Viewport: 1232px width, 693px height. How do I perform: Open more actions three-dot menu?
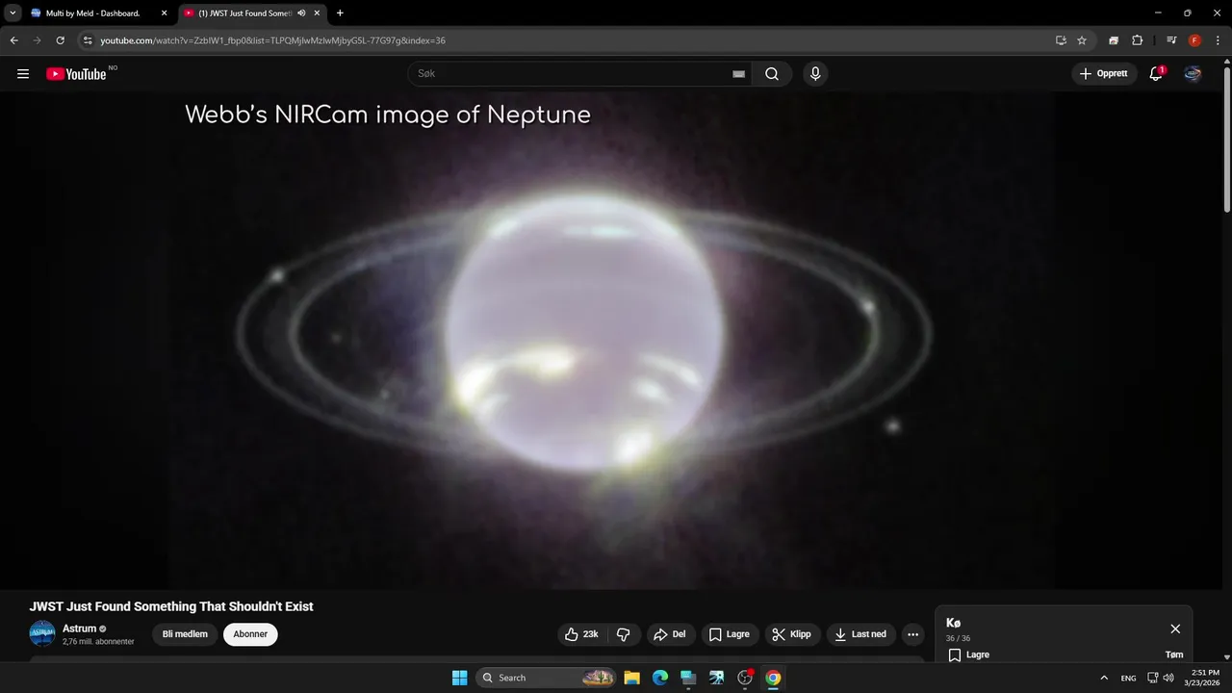[x=912, y=634]
